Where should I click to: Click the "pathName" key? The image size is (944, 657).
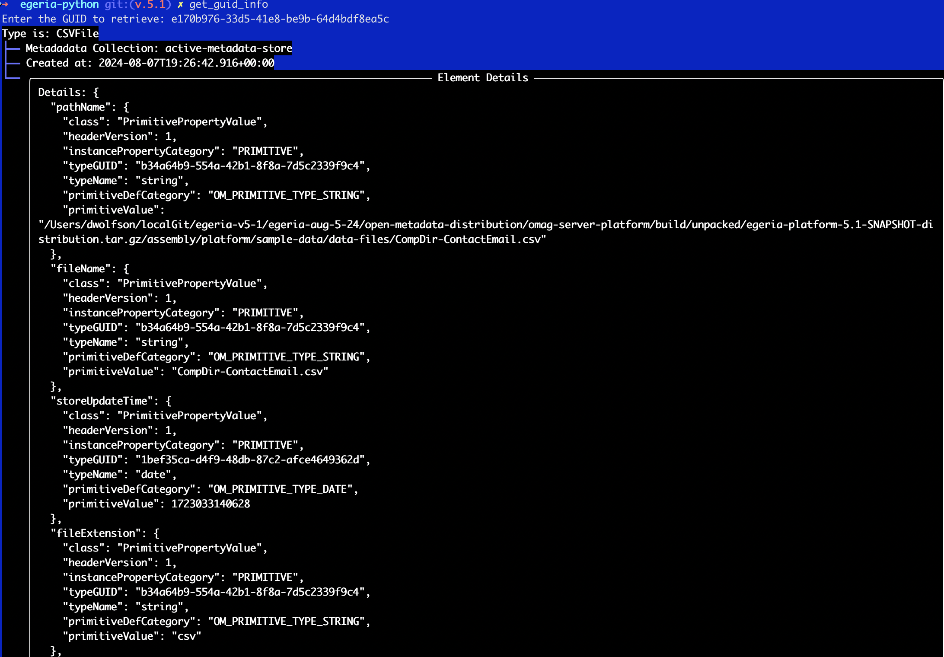tap(80, 107)
